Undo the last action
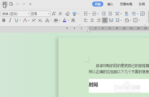The image size is (149, 97). (x=18, y=4)
